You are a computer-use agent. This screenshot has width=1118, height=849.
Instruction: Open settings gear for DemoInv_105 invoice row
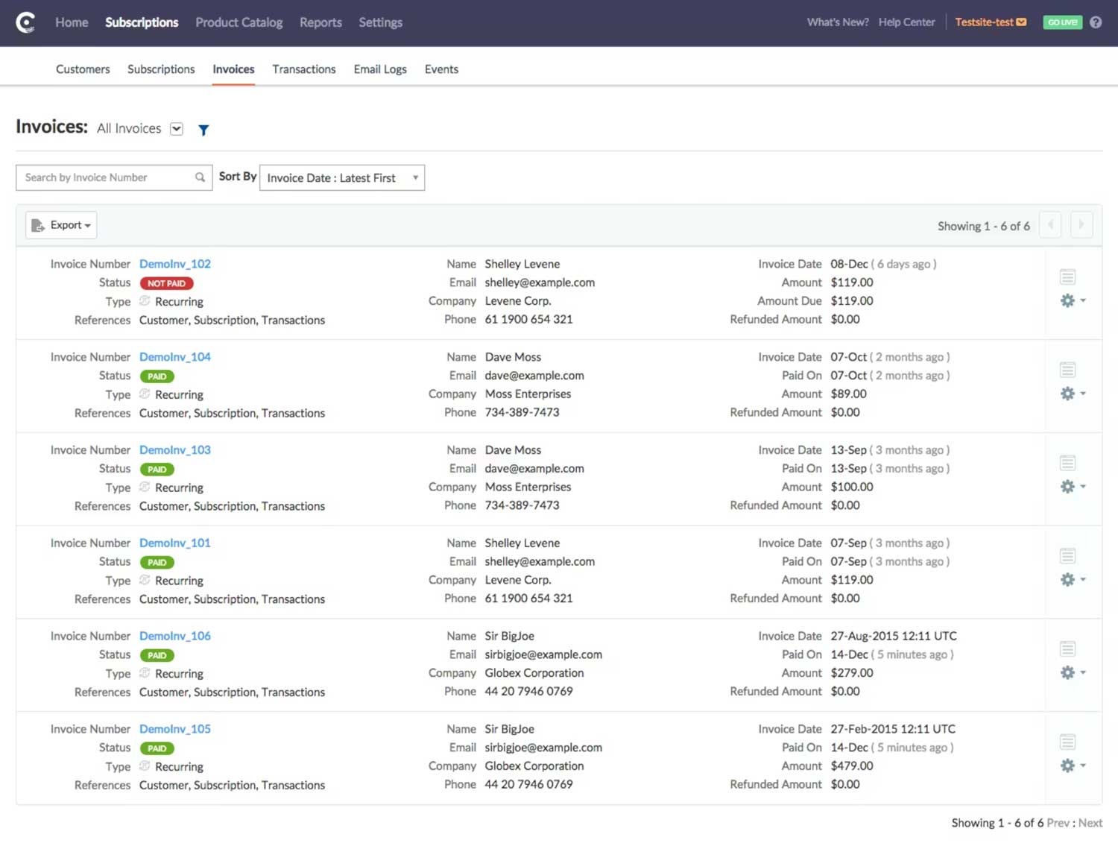[x=1068, y=766]
